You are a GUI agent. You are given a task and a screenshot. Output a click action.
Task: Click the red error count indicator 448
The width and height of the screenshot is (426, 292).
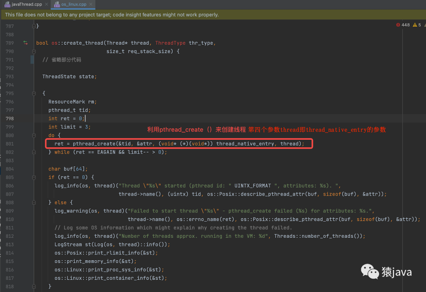(x=403, y=25)
